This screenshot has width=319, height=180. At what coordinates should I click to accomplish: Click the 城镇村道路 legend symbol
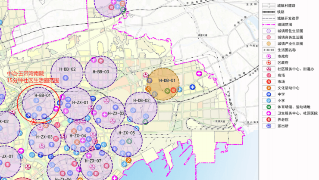269,6
